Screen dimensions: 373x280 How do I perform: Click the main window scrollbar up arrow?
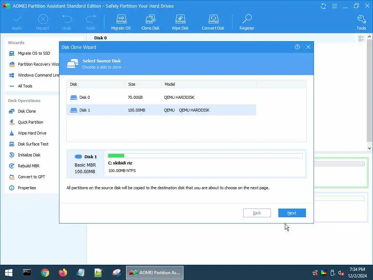coord(369,37)
